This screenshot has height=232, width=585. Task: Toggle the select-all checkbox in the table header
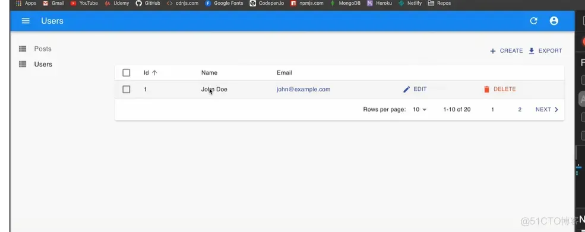pos(127,73)
